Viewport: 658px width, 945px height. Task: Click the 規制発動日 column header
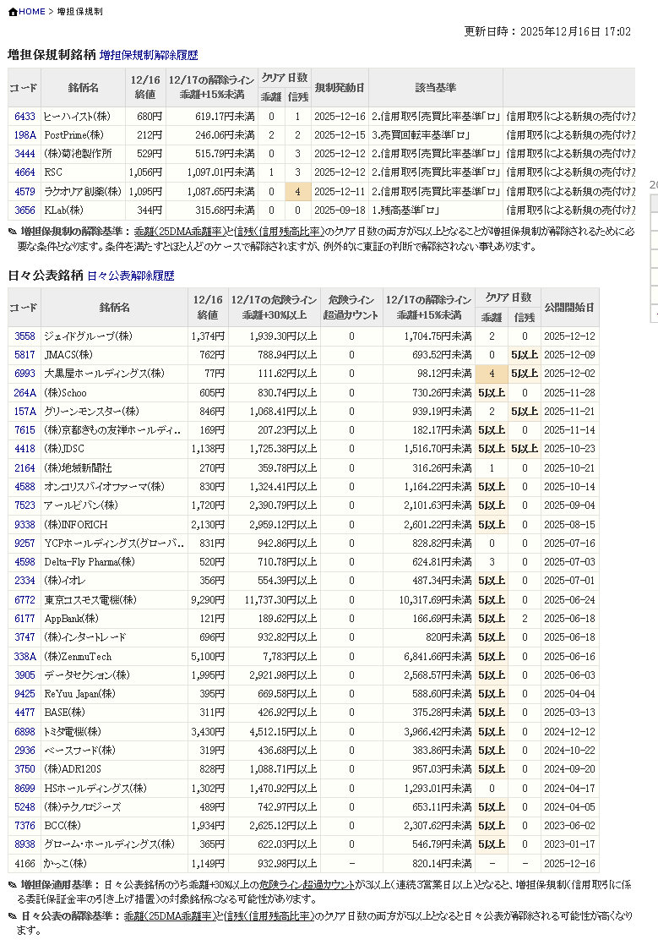(x=340, y=88)
